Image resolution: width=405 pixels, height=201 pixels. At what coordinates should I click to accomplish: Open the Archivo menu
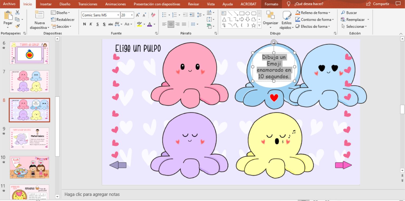click(9, 4)
